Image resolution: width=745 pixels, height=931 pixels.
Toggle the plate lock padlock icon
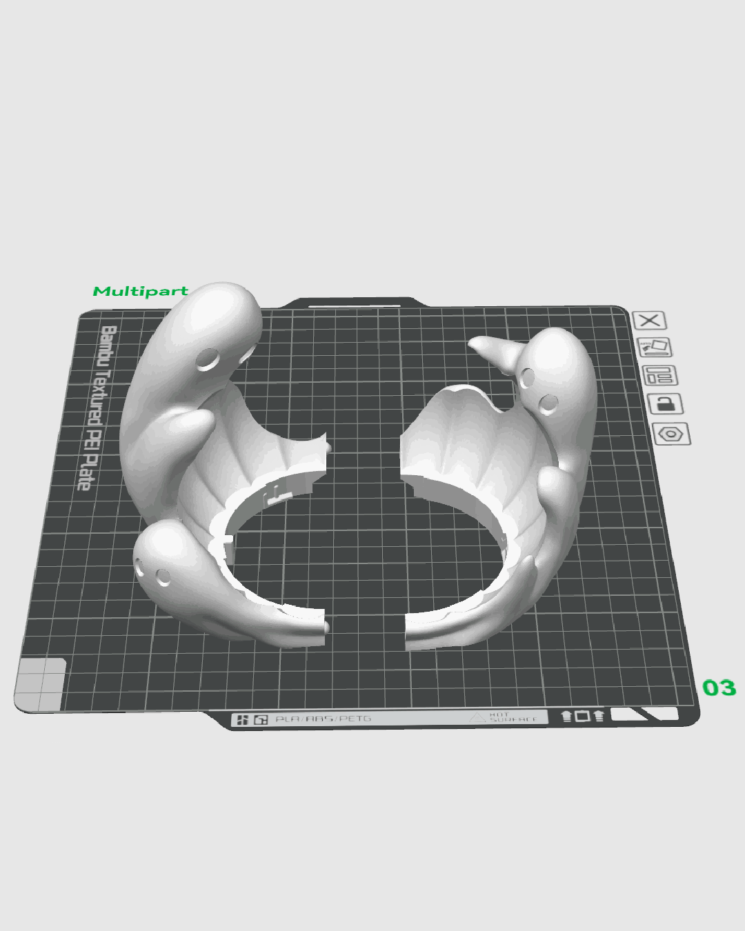(x=666, y=404)
